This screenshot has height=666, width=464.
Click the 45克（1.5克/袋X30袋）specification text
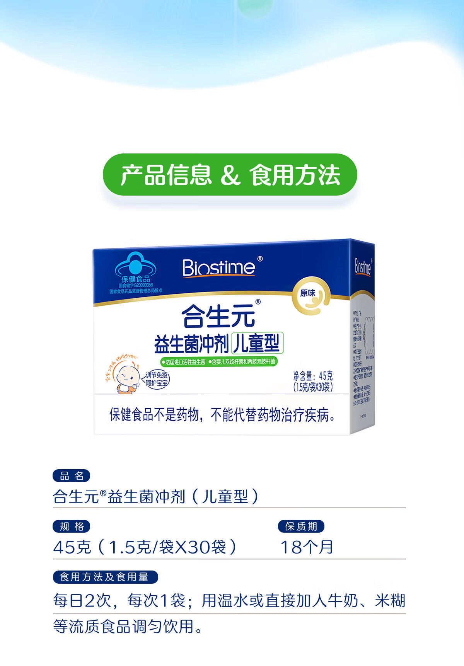coord(146,547)
